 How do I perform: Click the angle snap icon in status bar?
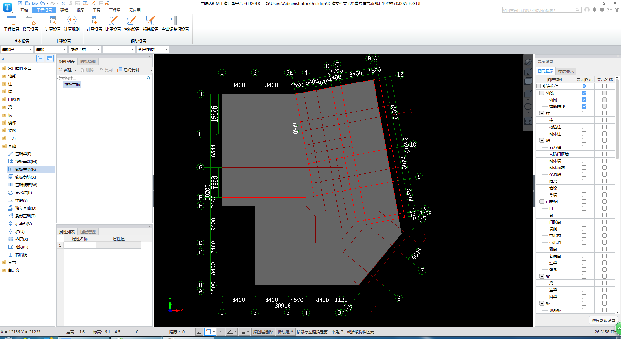230,332
